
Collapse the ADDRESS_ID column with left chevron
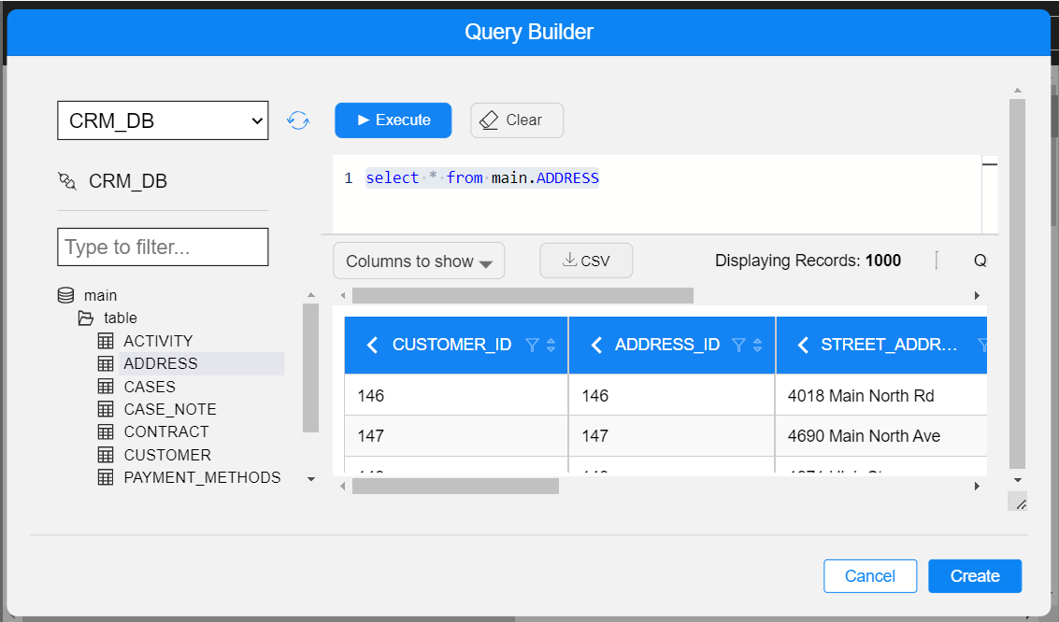[x=595, y=346]
